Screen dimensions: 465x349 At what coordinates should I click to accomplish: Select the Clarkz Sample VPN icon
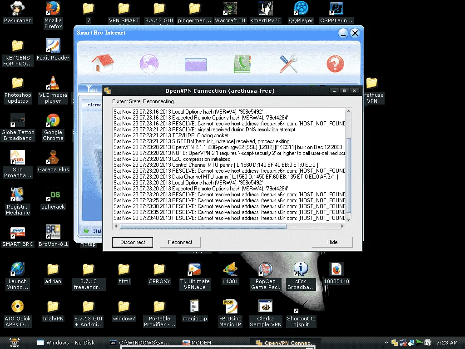pos(265,314)
